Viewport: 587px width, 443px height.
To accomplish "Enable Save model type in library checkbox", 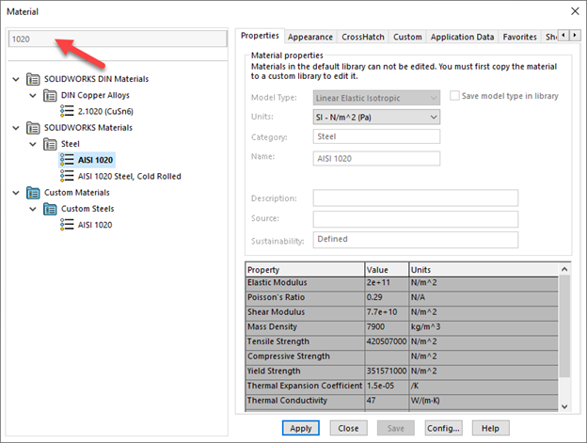I will [x=454, y=96].
